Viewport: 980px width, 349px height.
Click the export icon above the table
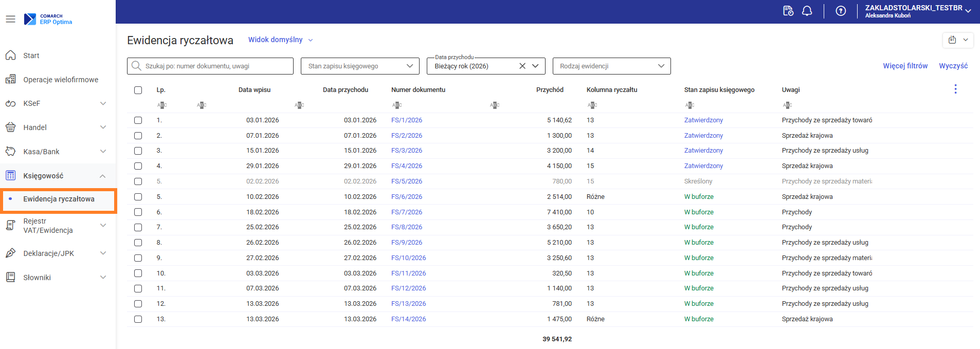[952, 40]
